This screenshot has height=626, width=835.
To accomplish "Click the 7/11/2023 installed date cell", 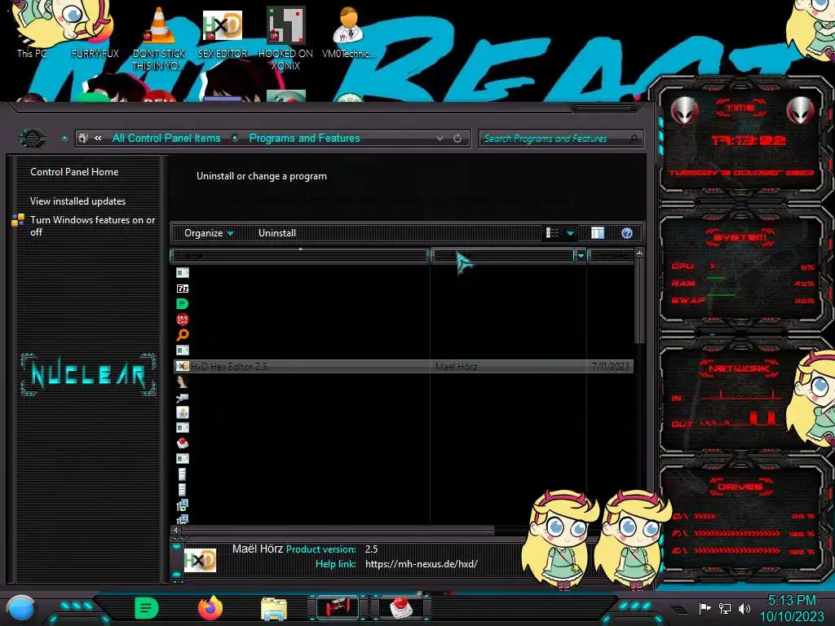I will 610,367.
